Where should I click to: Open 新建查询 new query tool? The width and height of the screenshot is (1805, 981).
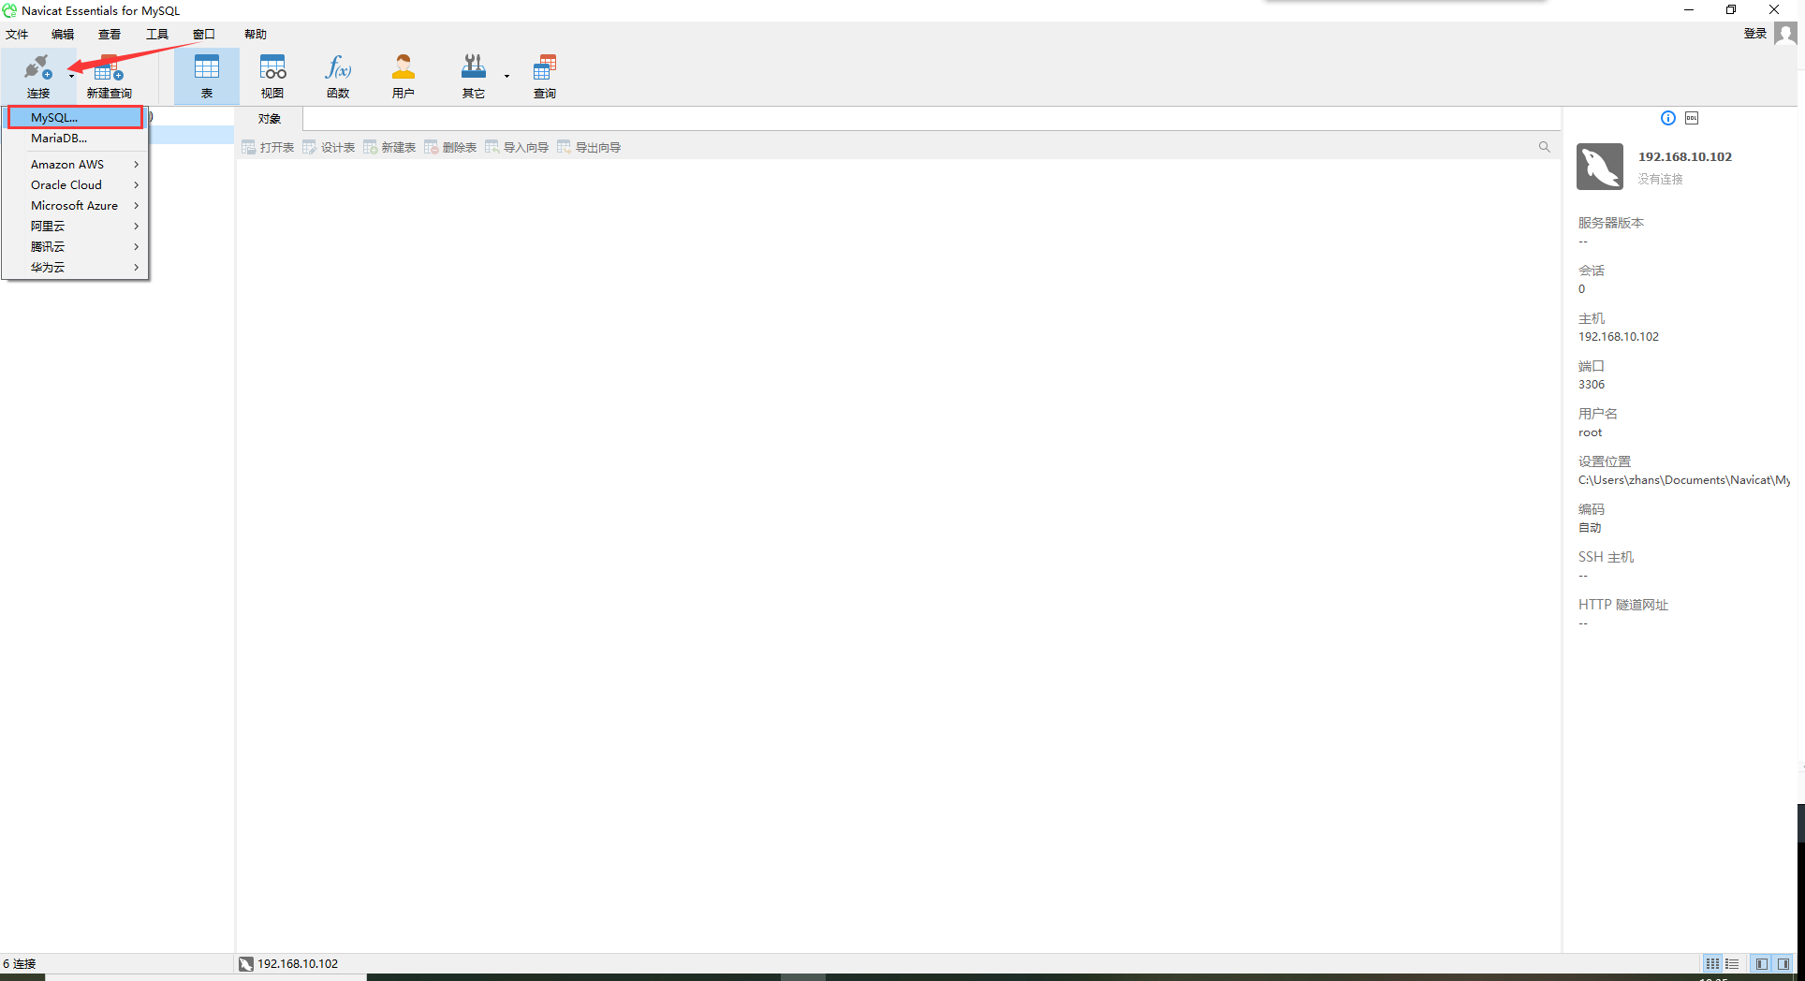pos(109,76)
